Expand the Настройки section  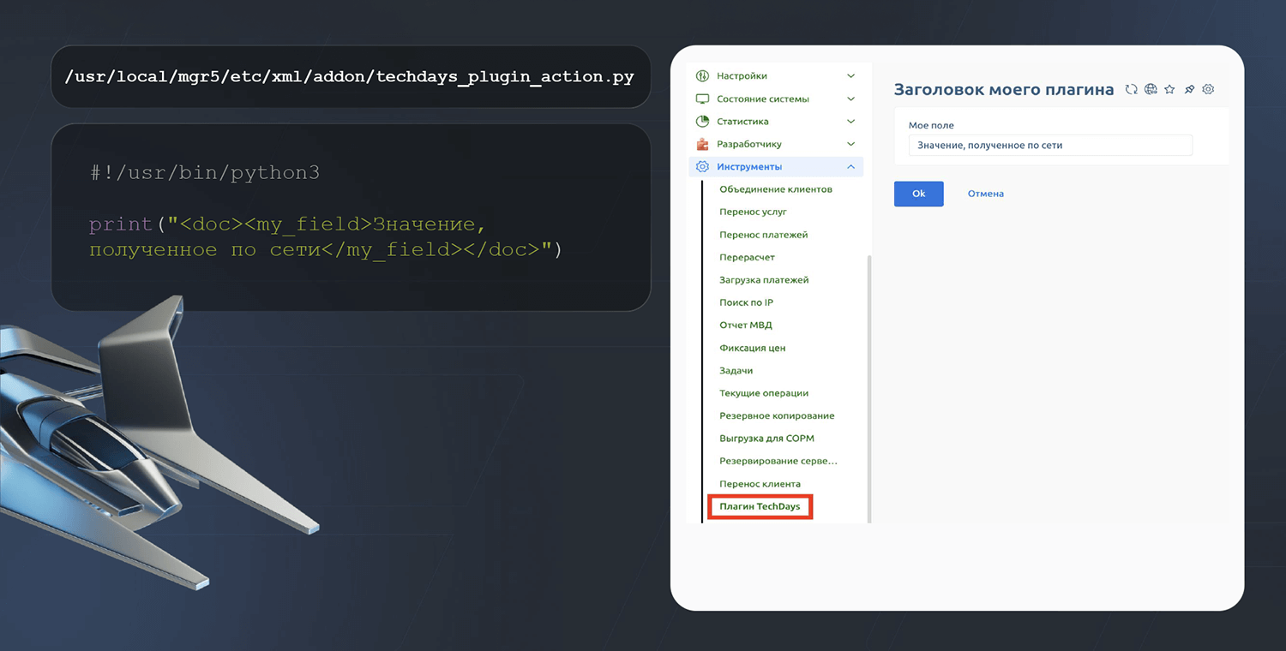tap(850, 76)
